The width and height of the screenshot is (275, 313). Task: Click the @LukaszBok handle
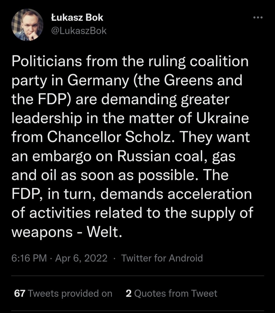(79, 31)
